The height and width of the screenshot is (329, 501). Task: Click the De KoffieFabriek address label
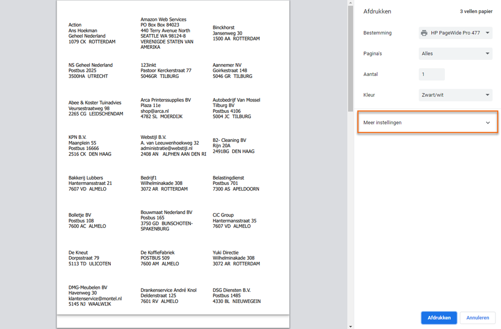160,258
